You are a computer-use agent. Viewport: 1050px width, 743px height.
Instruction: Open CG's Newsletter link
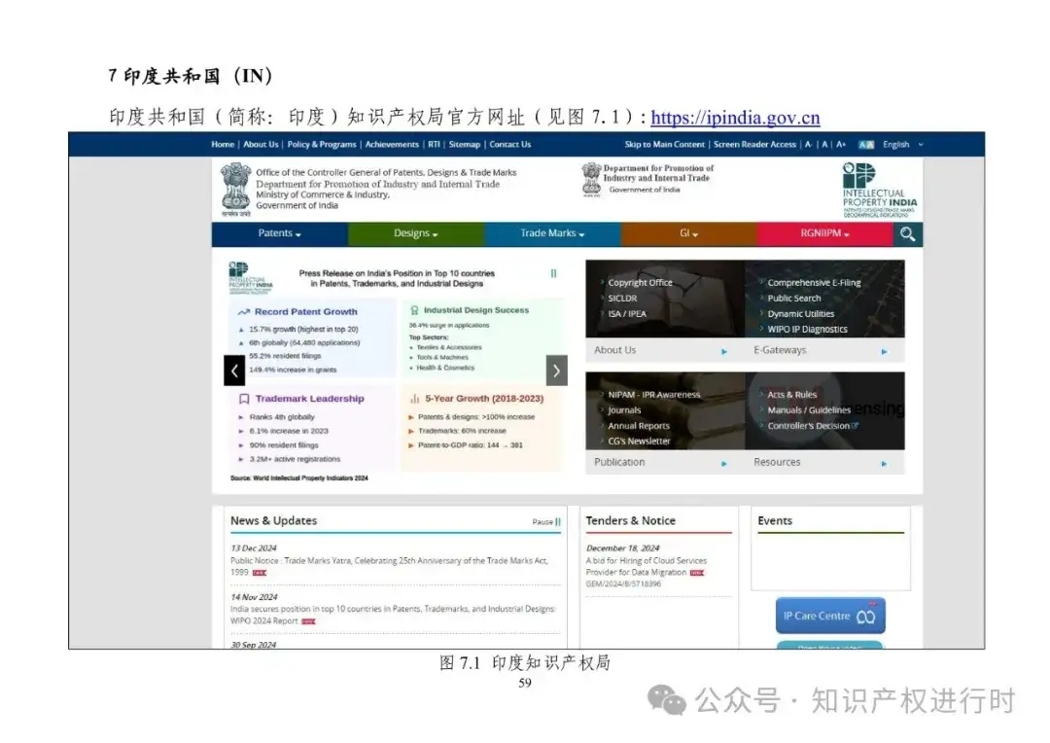tap(639, 441)
